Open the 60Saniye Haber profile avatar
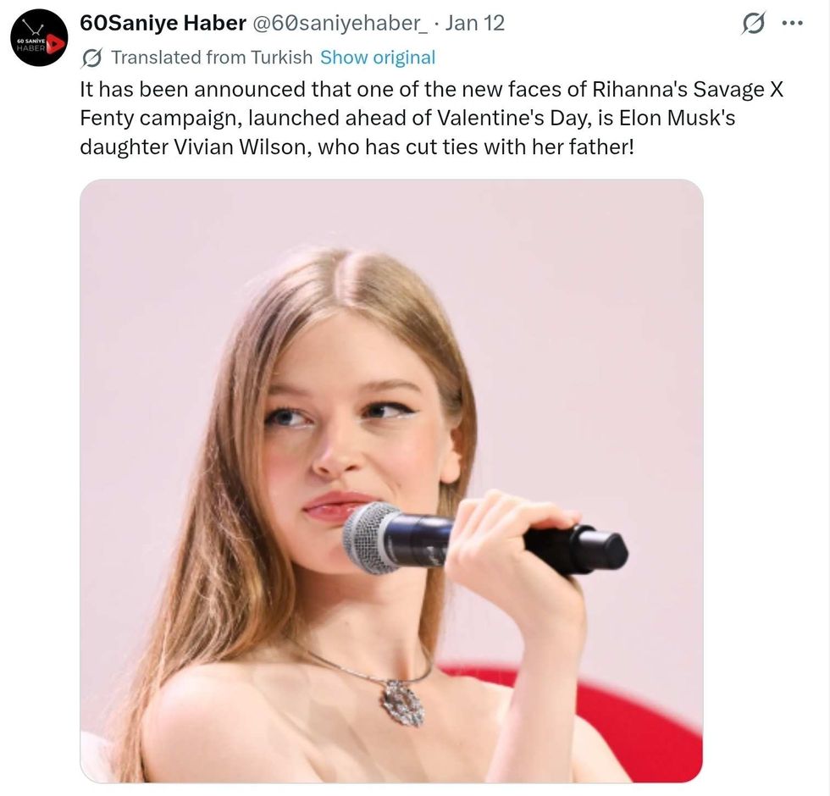This screenshot has height=796, width=830. tap(39, 38)
